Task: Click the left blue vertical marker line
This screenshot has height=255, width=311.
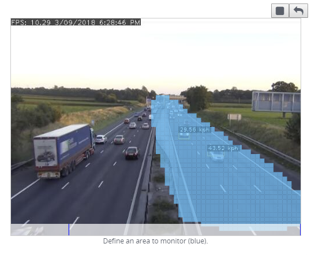Action: (69, 230)
